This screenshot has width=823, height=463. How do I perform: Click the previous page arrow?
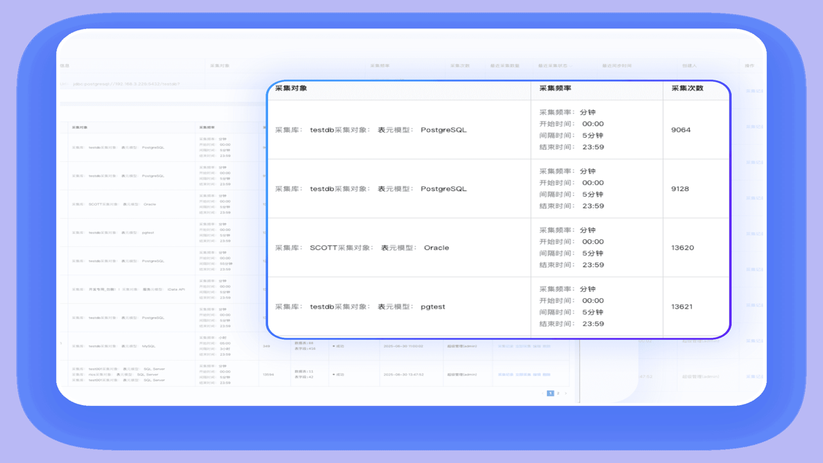(542, 393)
